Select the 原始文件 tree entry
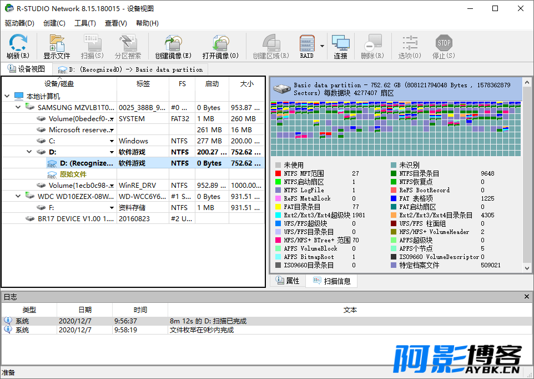 click(x=73, y=174)
